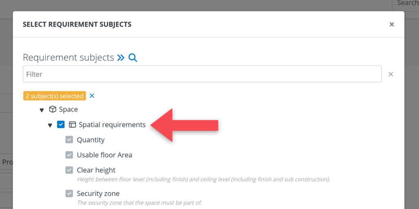Uncheck the Spatial requirements checkbox
Image resolution: width=419 pixels, height=209 pixels.
61,125
